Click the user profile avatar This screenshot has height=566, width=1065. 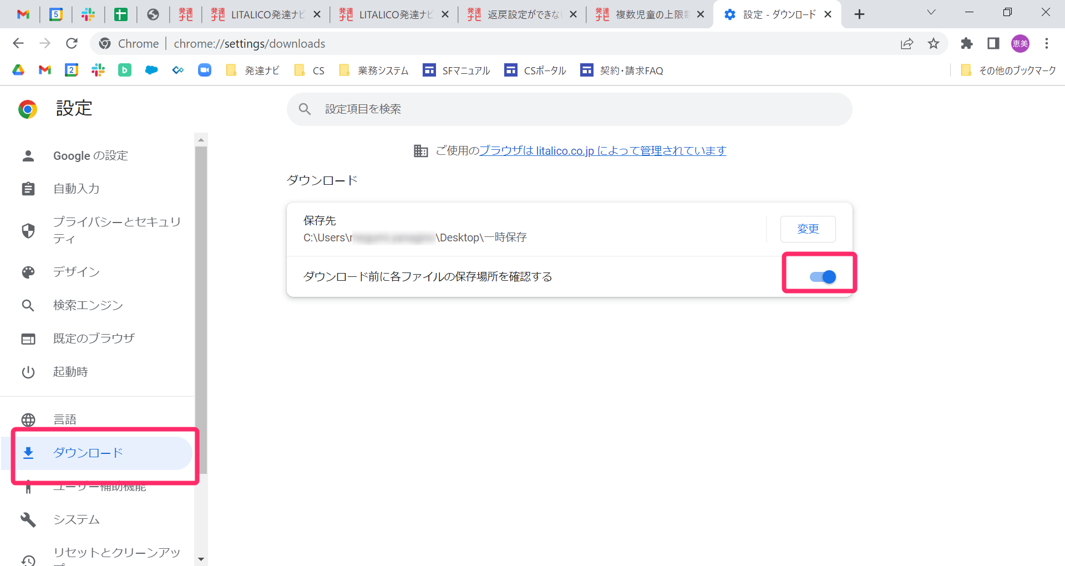click(x=1020, y=43)
